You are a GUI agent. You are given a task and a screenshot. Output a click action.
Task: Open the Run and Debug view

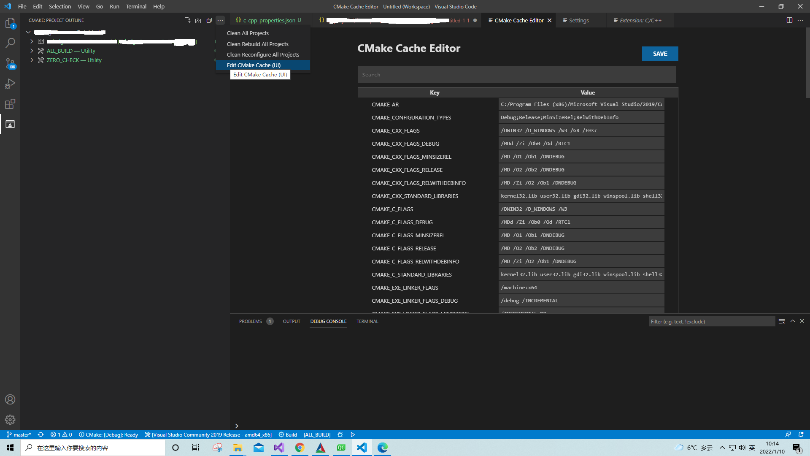[10, 84]
